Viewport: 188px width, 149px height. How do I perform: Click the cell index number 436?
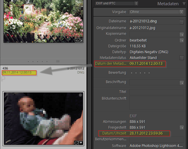[x=5, y=68]
